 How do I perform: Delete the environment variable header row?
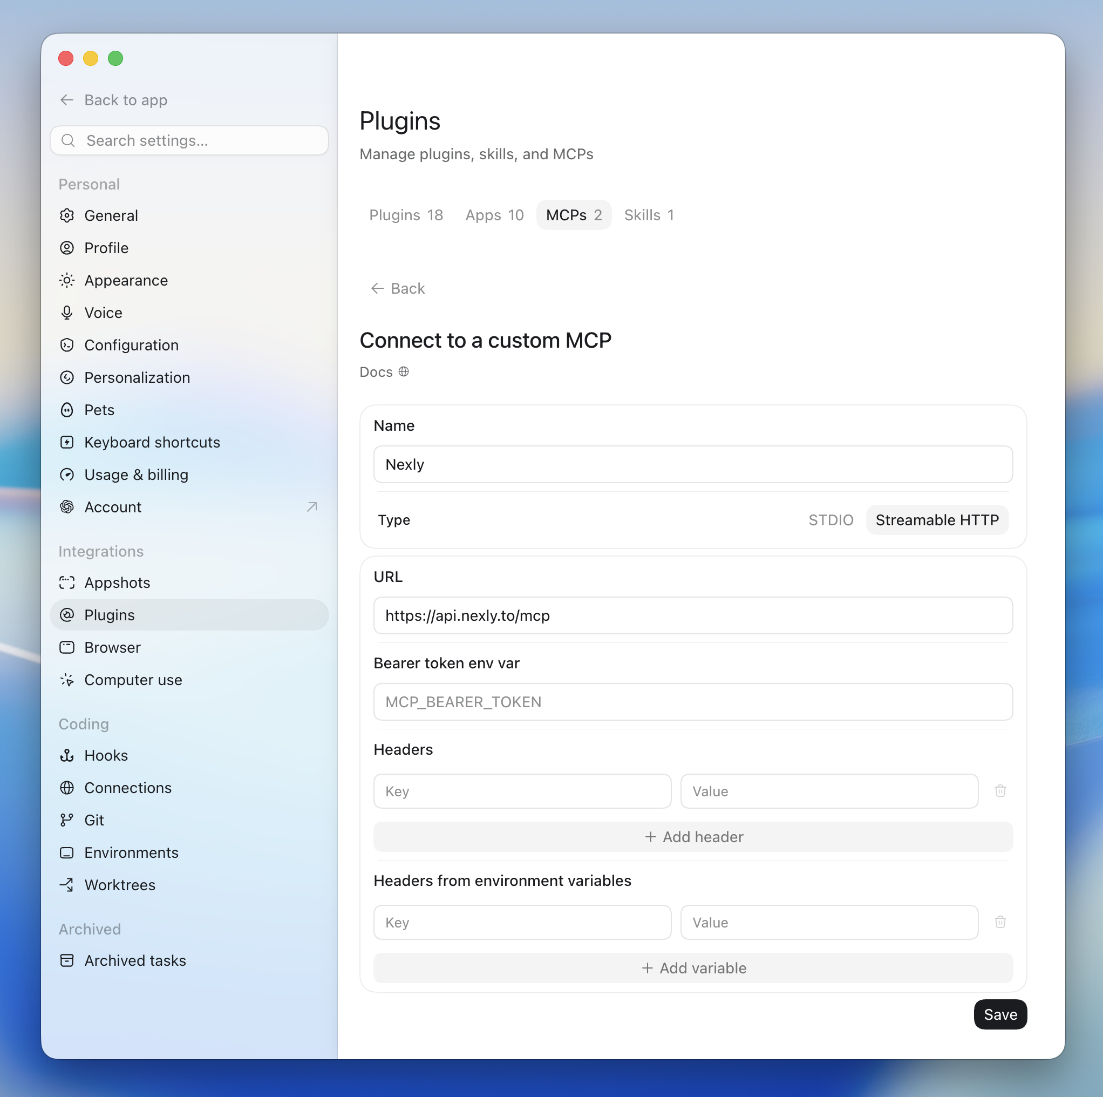[x=1000, y=922]
